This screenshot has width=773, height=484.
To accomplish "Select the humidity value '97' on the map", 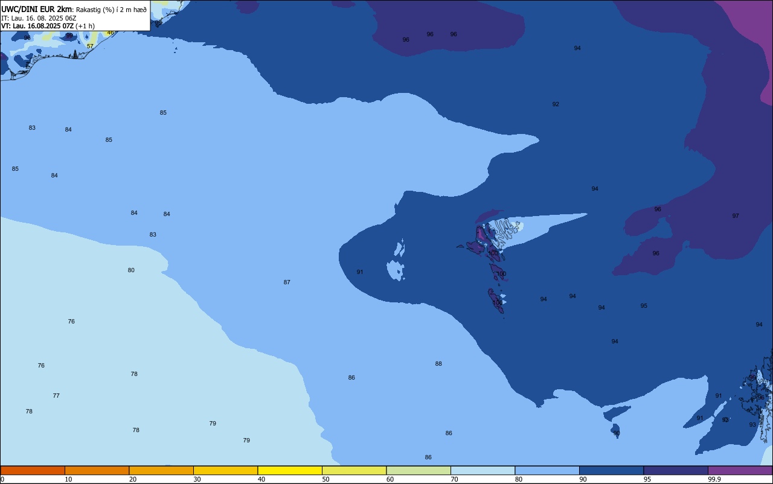I will (736, 216).
